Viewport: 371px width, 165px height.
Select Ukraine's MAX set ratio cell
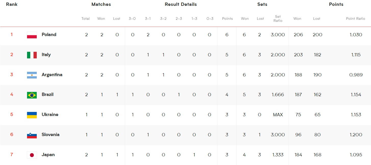pos(278,115)
